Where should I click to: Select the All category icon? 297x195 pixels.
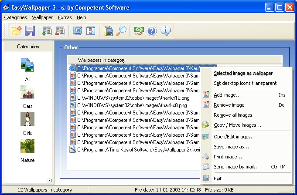point(27,65)
